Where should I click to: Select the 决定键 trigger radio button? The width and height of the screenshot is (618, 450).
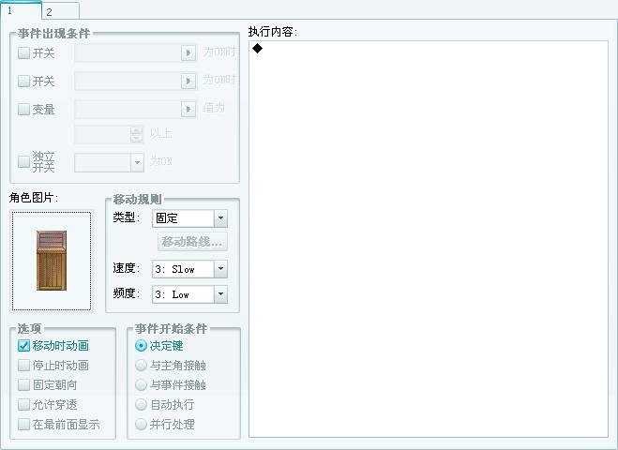tap(141, 346)
